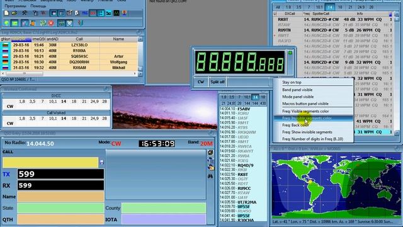Viewport: 403px width, 227px height.
Task: Click round button in world map title bar
Action: [x=397, y=149]
